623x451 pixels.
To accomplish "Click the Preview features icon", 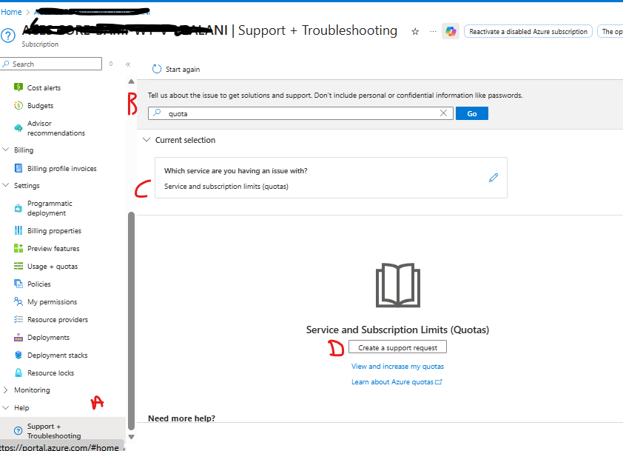I will [x=18, y=248].
